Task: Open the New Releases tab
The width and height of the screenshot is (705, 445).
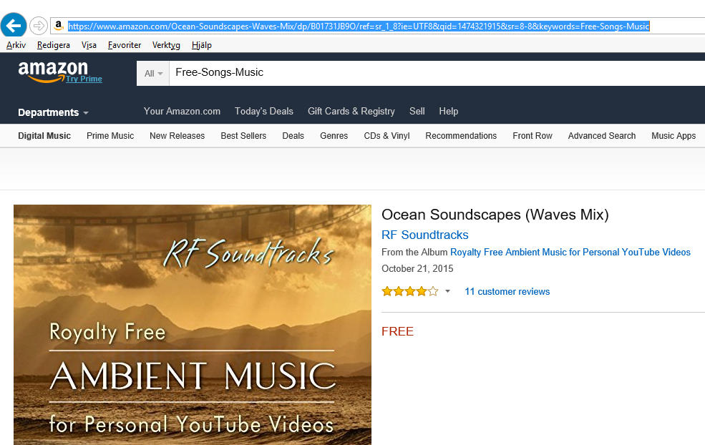Action: pos(178,136)
